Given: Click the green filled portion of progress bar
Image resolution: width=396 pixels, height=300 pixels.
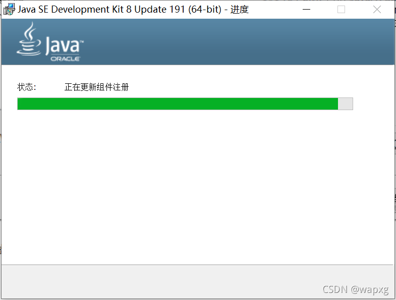Looking at the screenshot, I should tap(178, 104).
